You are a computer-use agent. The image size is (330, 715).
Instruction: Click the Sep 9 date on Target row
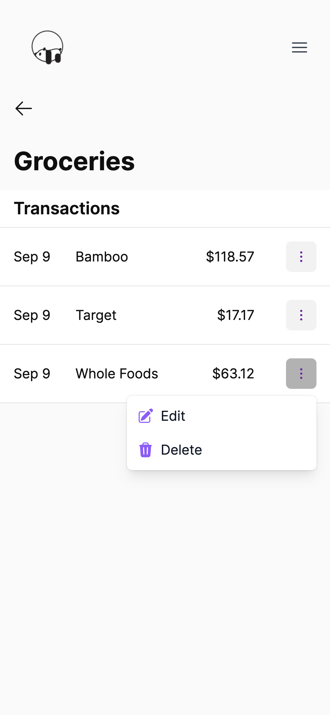[x=32, y=315]
